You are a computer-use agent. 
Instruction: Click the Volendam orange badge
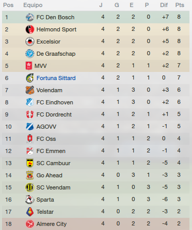[30, 90]
